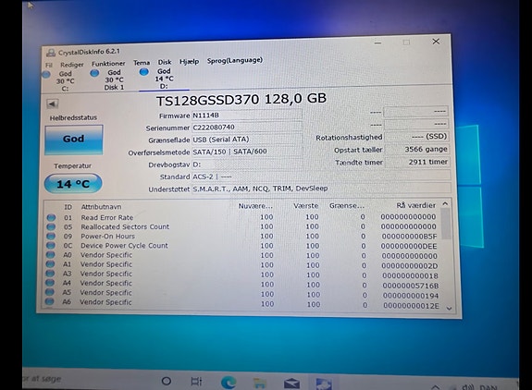Click the Firmware N1114B field
Viewport: 532px width, 390px height.
click(x=247, y=116)
